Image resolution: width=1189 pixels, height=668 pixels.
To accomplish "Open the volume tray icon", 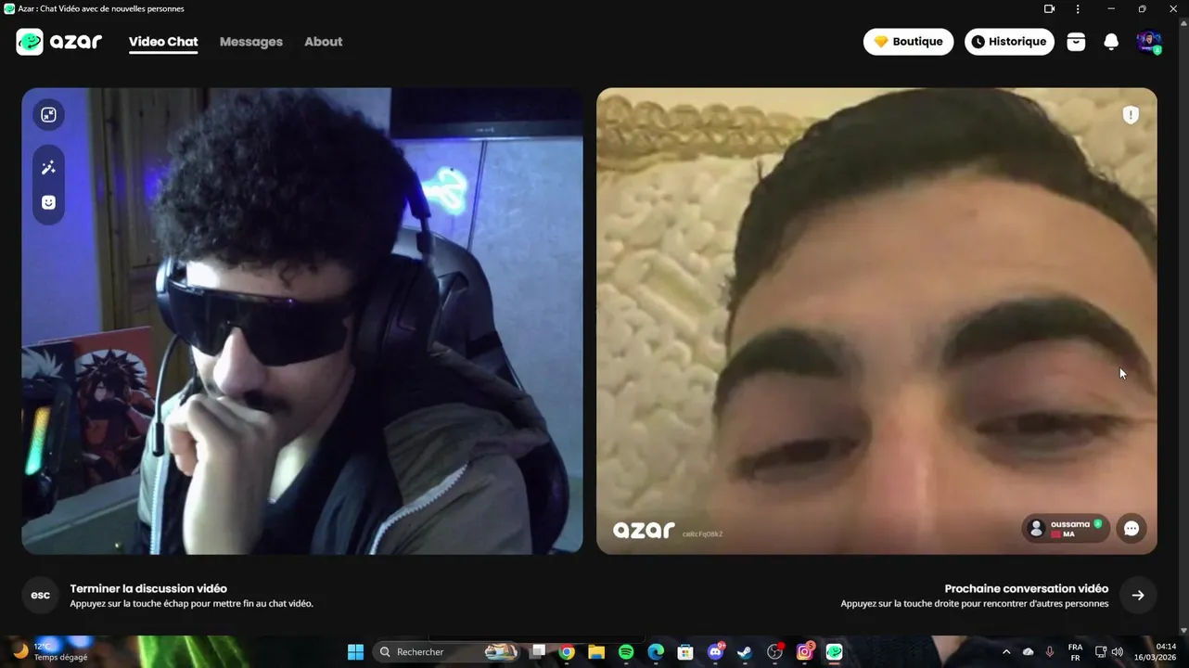I will pos(1117,652).
